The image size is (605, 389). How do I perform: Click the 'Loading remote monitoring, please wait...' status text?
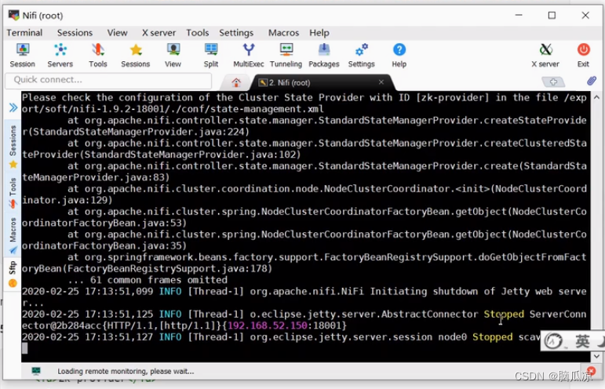click(x=126, y=371)
